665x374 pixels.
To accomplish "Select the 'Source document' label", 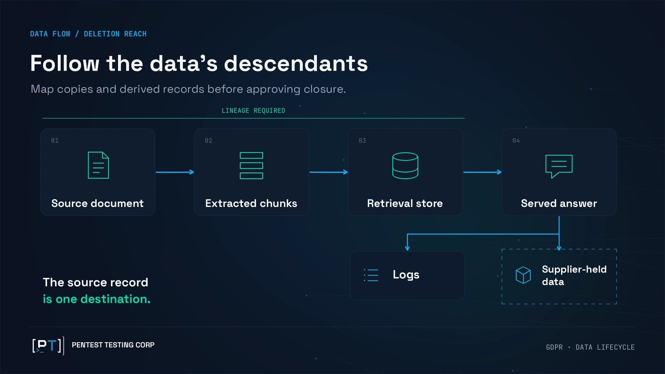I will [x=97, y=203].
